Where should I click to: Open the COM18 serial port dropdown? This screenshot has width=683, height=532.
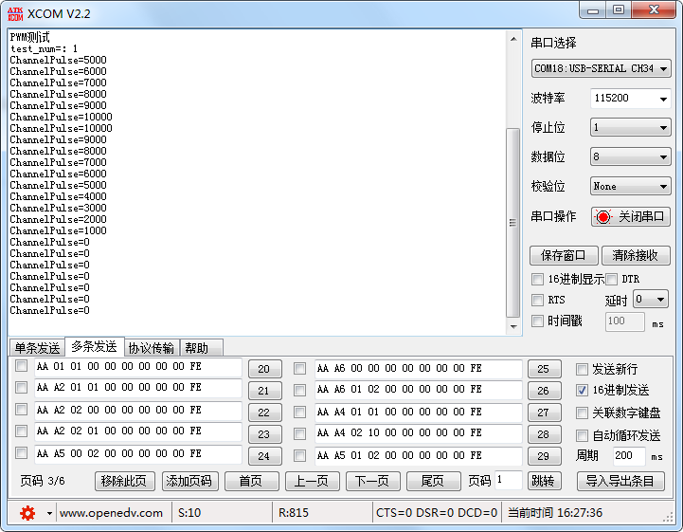602,68
